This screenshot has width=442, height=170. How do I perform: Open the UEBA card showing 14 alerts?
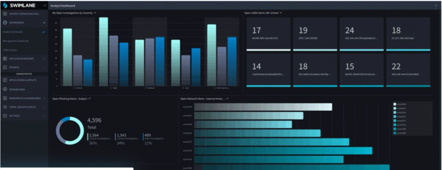point(268,70)
